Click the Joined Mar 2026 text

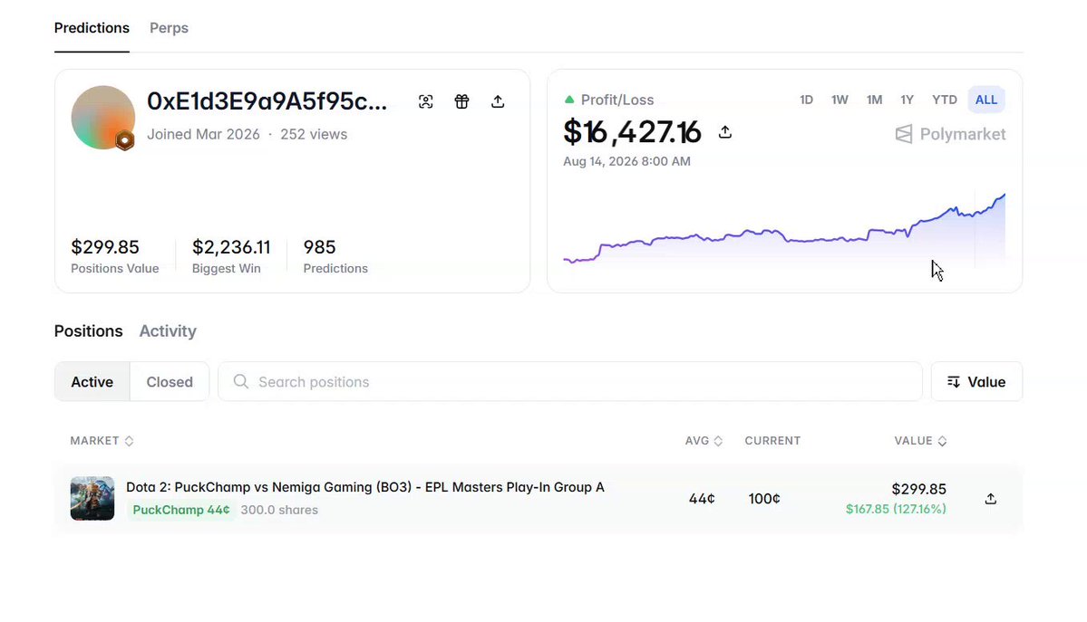(203, 134)
